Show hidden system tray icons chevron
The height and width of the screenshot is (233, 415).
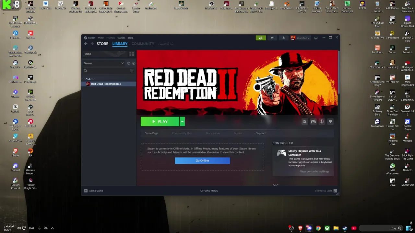pos(52,228)
